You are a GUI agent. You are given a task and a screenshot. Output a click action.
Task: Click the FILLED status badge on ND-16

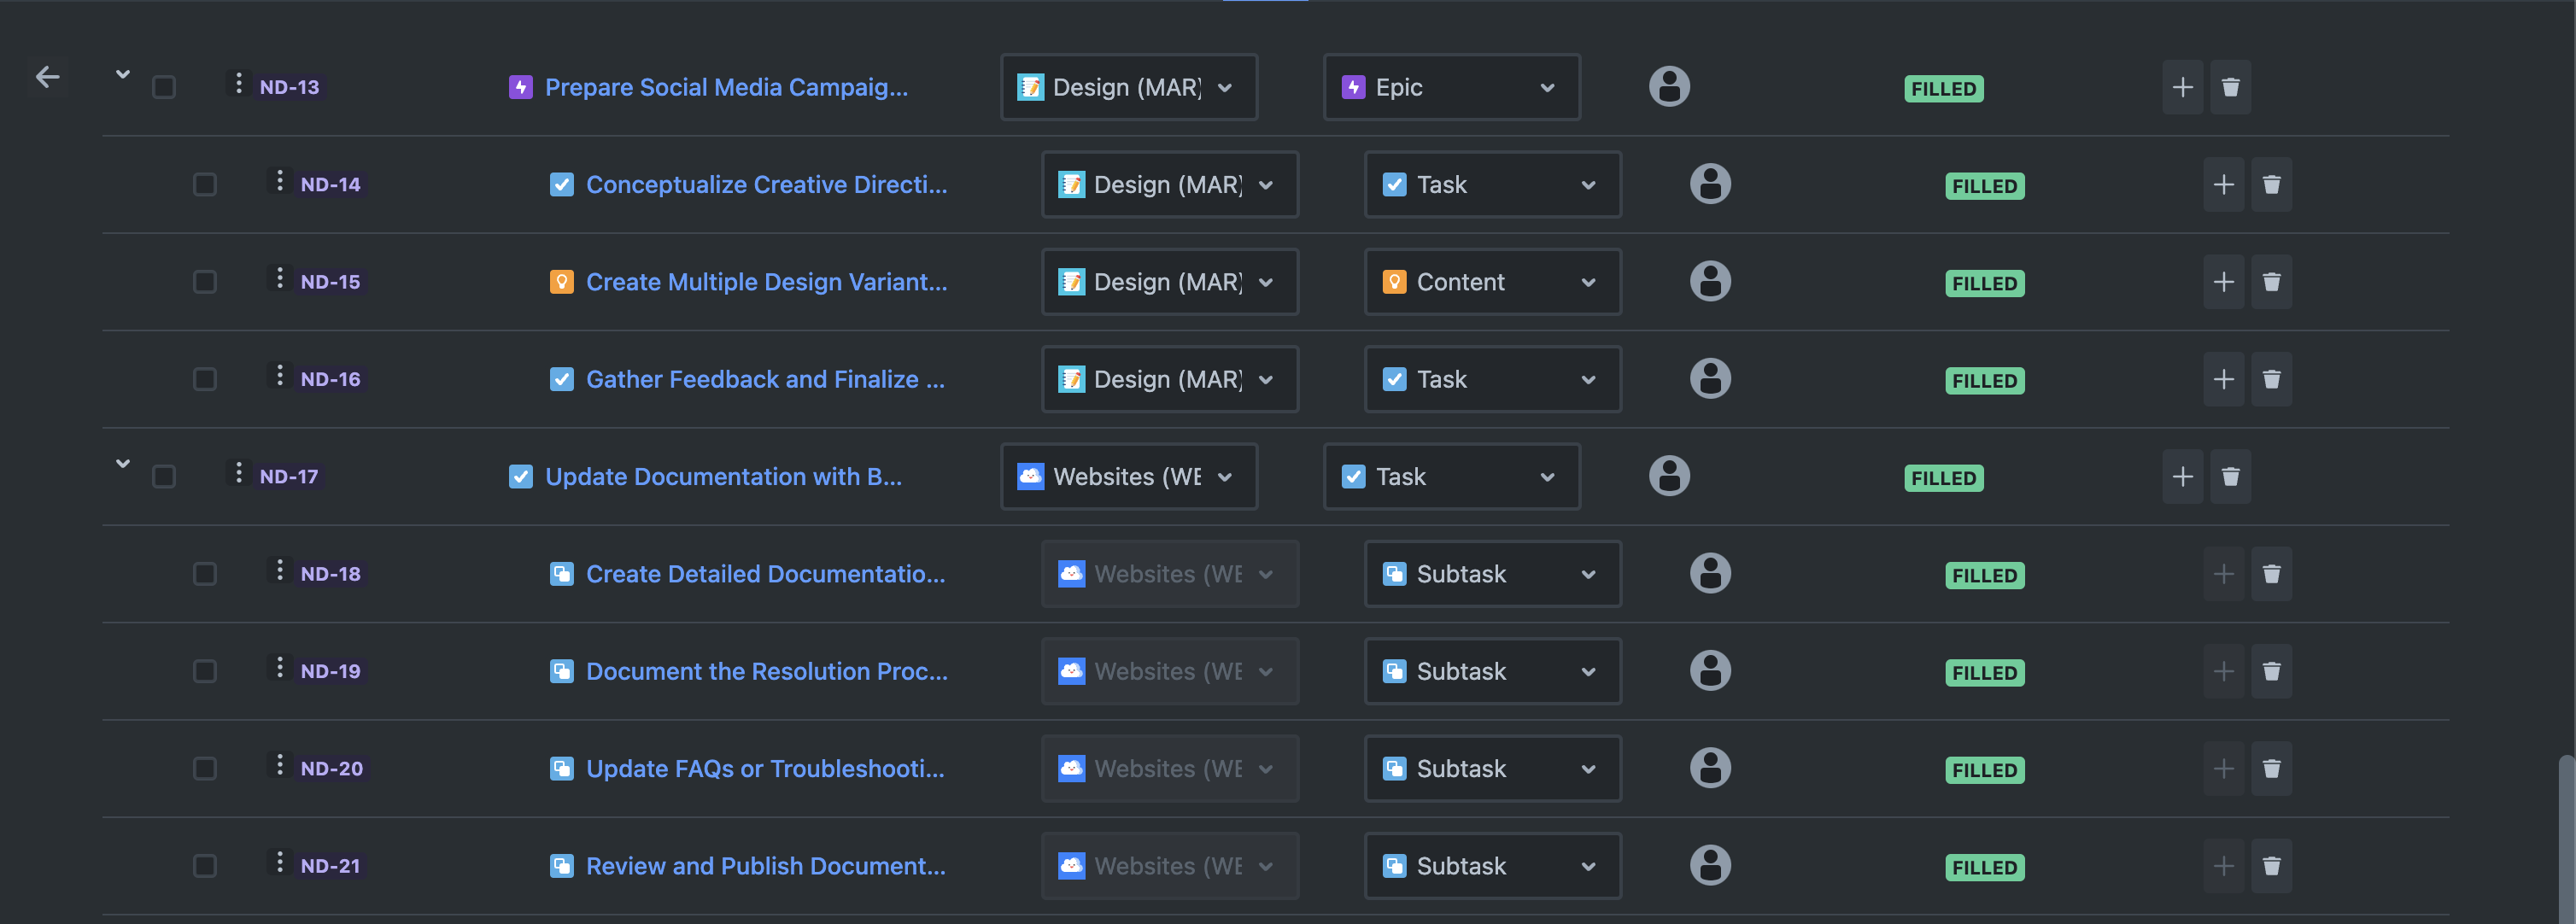[x=1984, y=381]
